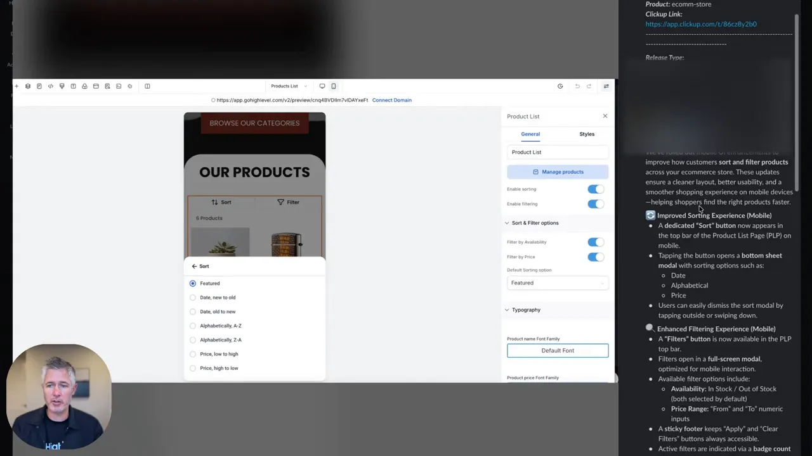Switch to desktop preview icon
The width and height of the screenshot is (812, 456).
click(x=322, y=86)
